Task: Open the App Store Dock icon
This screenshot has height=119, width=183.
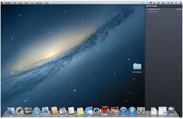Action: 132,111
